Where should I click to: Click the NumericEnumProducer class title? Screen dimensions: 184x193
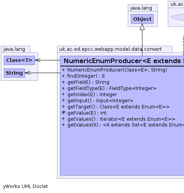coord(122,61)
